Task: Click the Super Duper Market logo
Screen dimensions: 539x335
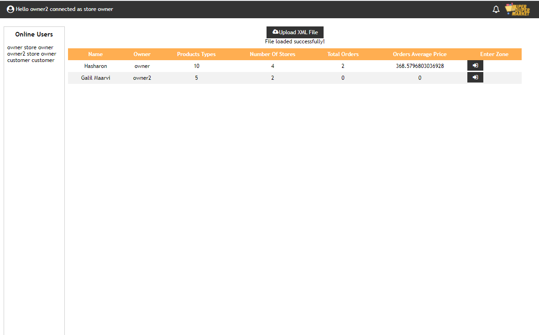Action: (x=518, y=9)
